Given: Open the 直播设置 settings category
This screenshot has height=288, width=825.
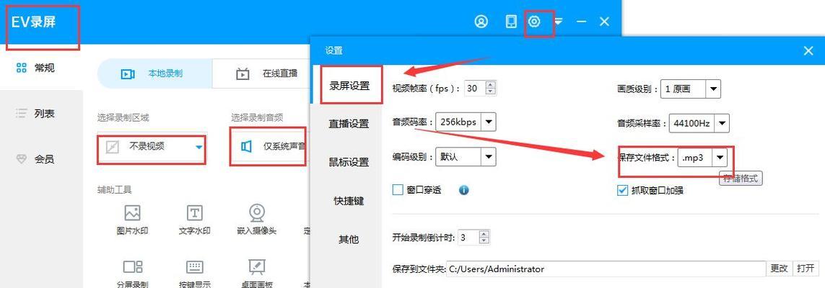Looking at the screenshot, I should [x=349, y=124].
